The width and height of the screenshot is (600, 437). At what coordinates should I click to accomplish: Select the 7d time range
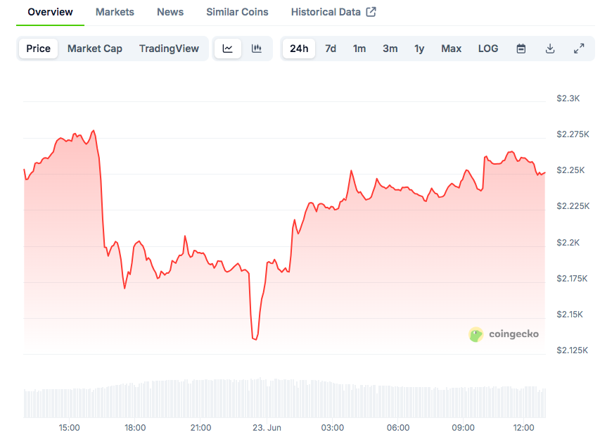point(331,49)
